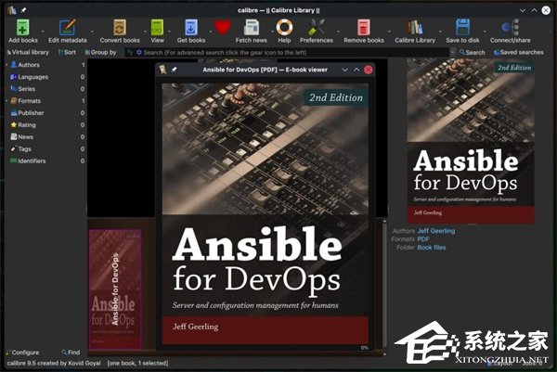557x372 pixels.
Task: Expand the Remove books dropdown arrow
Action: (389, 32)
